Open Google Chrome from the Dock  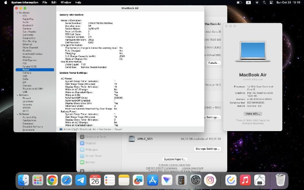pos(52,180)
